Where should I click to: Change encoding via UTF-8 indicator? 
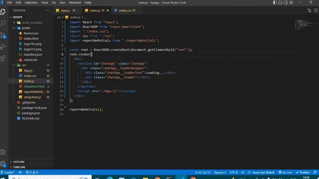pos(234,173)
